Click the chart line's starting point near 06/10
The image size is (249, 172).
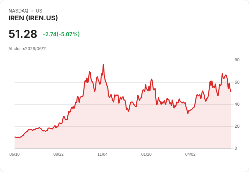coord(15,137)
